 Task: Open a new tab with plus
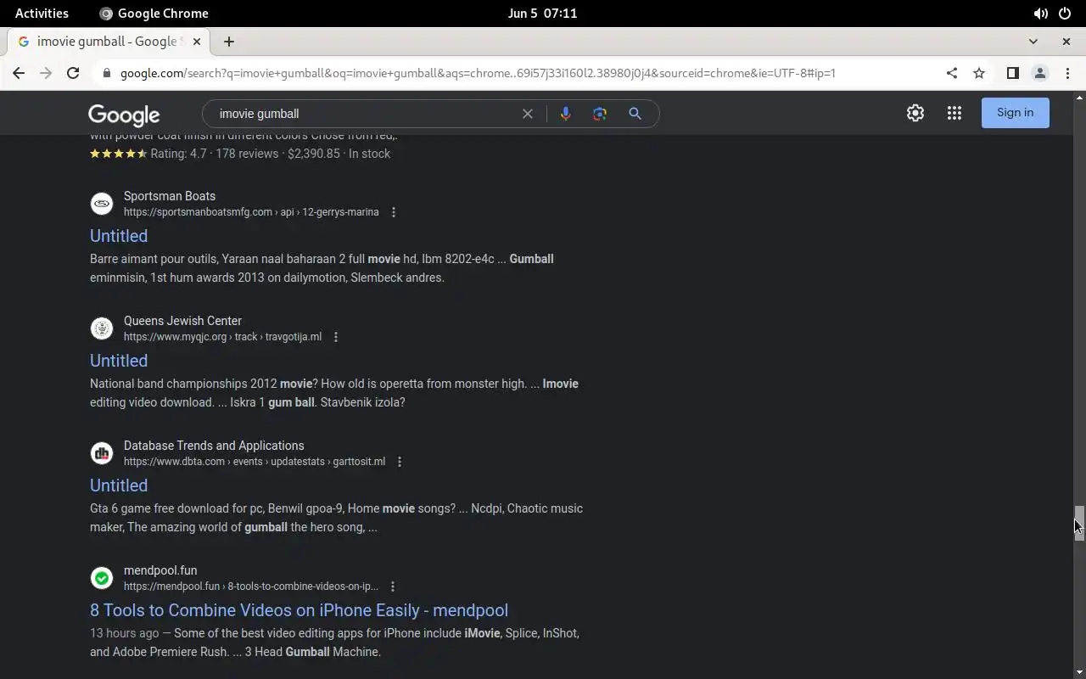coord(229,42)
